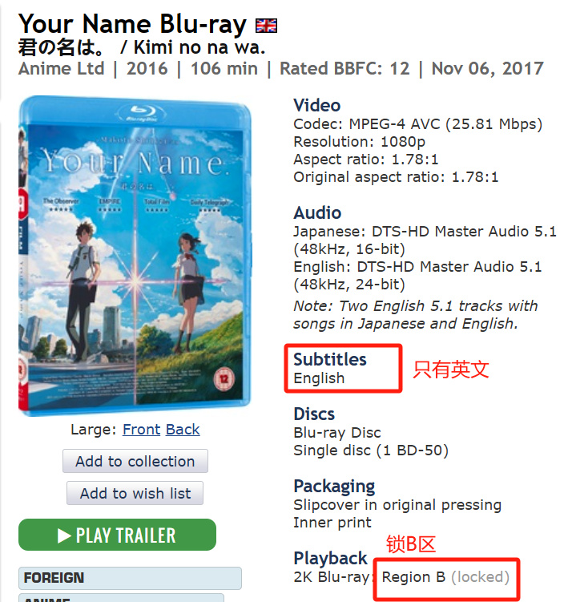Click the Packaging section heading
The width and height of the screenshot is (568, 602).
point(334,487)
